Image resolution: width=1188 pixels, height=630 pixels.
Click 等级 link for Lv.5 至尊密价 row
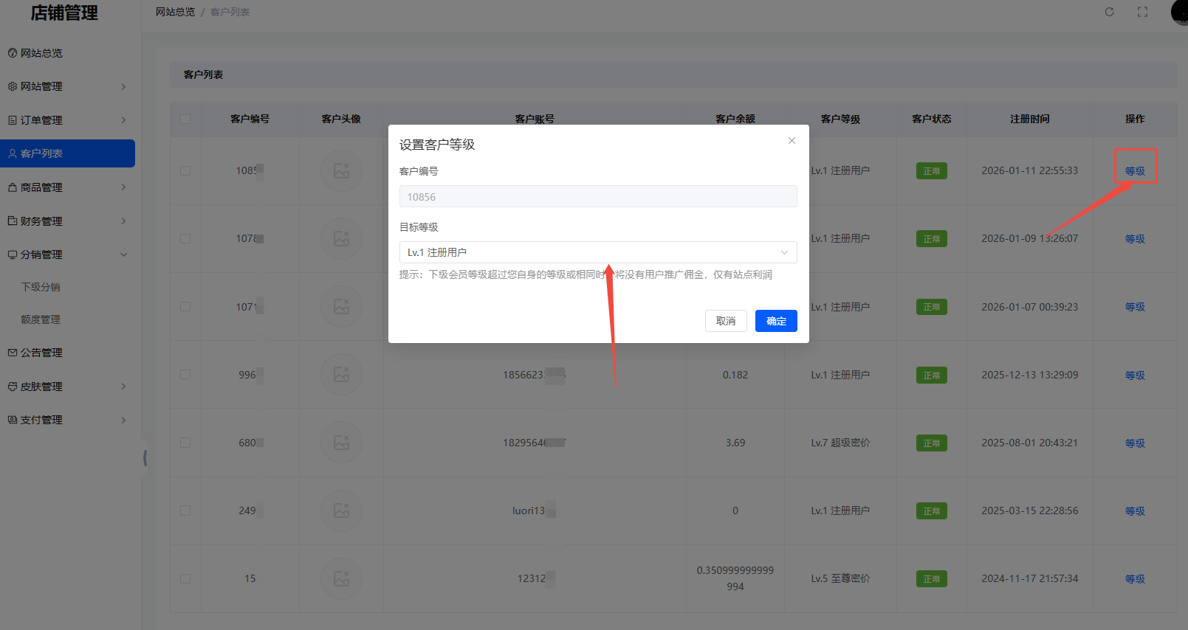[1135, 579]
